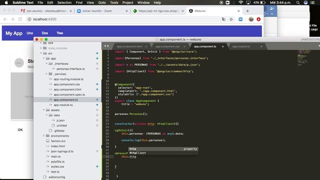
Task: Collapse the _interfaces folder
Action: pos(46,63)
